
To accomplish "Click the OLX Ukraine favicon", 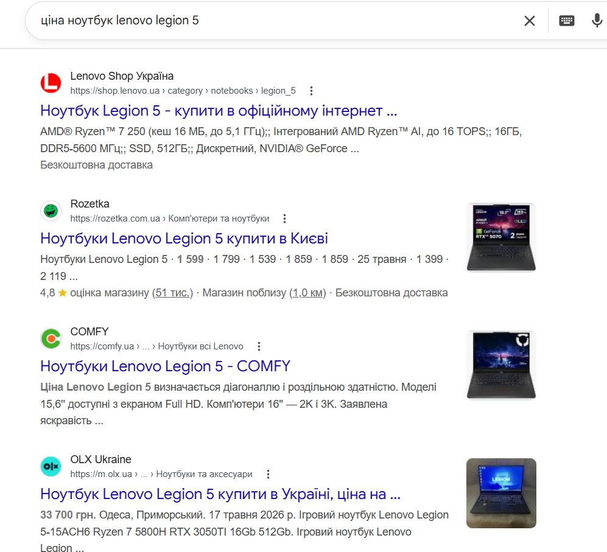I will (x=51, y=466).
